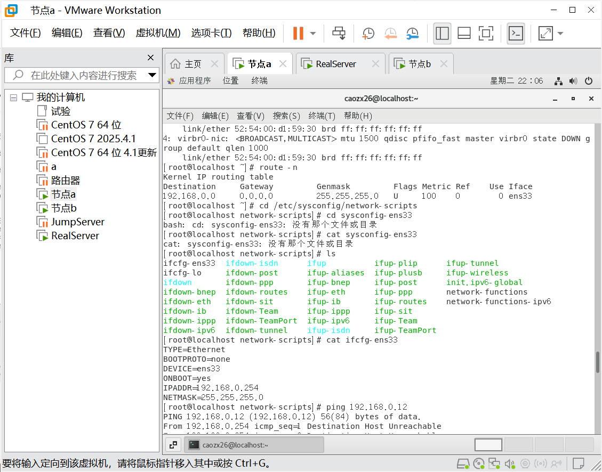Close the 节点a tab
602x472 pixels.
283,63
